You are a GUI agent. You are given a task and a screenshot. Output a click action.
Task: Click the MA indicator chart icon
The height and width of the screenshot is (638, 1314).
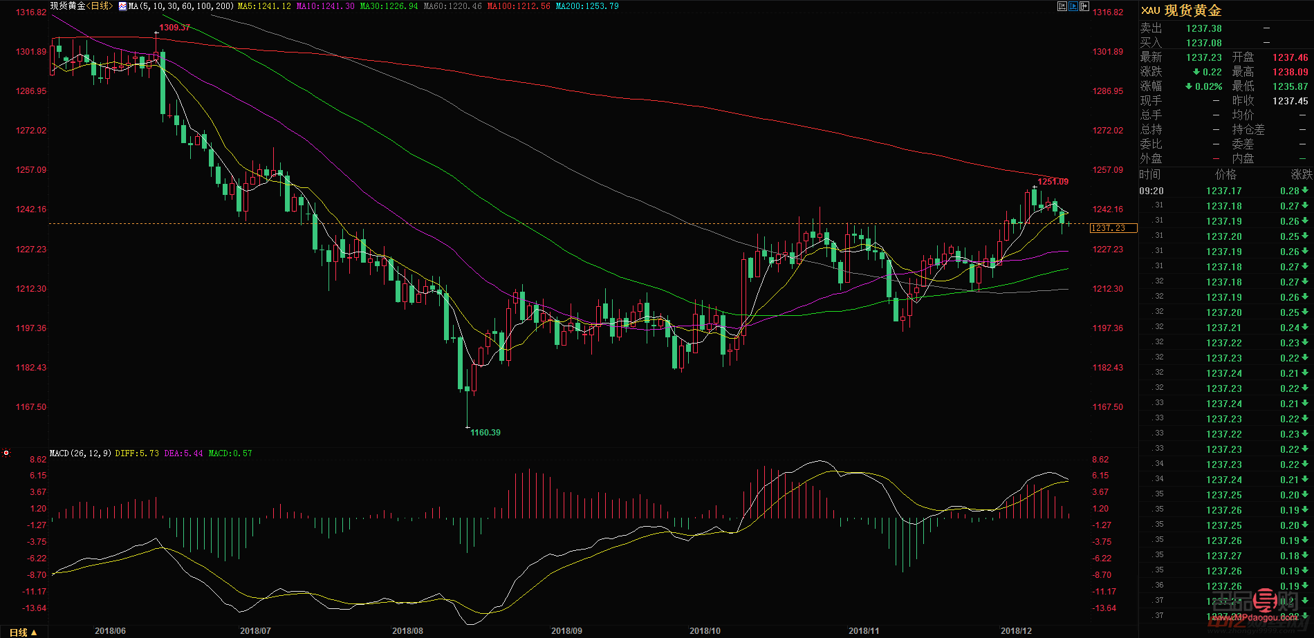[x=122, y=6]
